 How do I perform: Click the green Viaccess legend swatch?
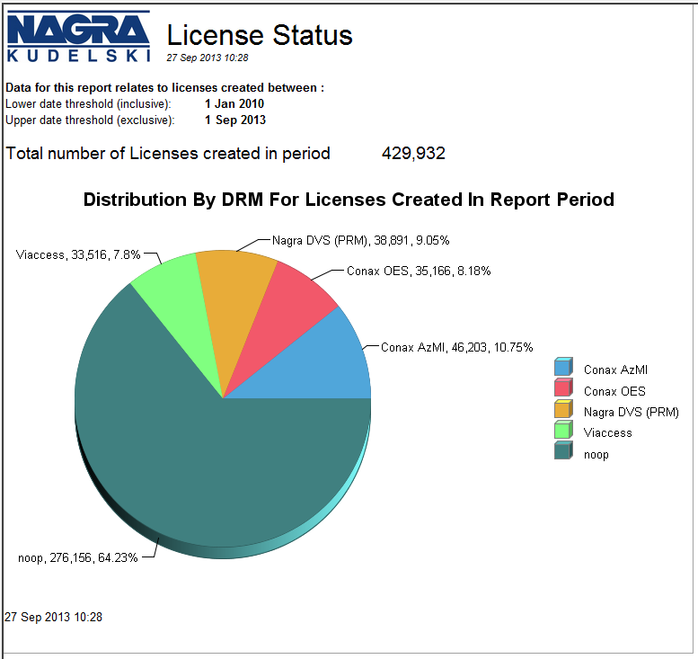pos(563,432)
